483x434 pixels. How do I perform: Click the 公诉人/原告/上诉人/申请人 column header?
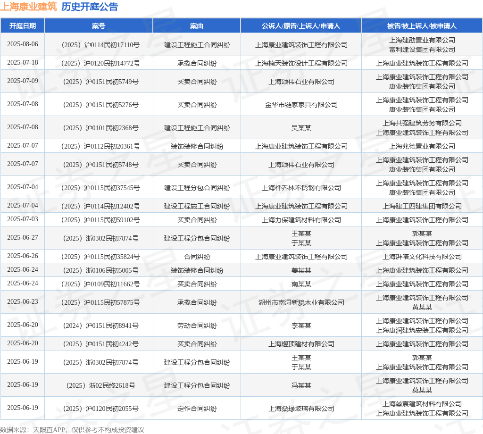coord(301,26)
